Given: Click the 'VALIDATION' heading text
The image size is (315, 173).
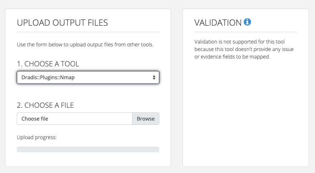Looking at the screenshot, I should coord(218,22).
